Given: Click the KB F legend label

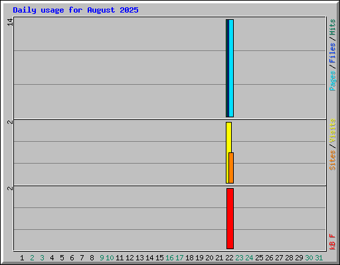Looking at the screenshot, I should (x=333, y=242).
